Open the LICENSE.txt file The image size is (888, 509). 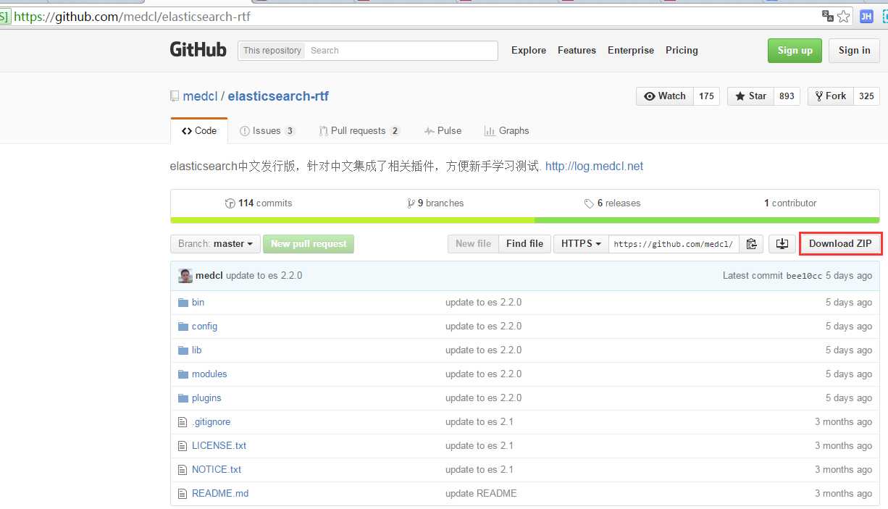point(219,445)
